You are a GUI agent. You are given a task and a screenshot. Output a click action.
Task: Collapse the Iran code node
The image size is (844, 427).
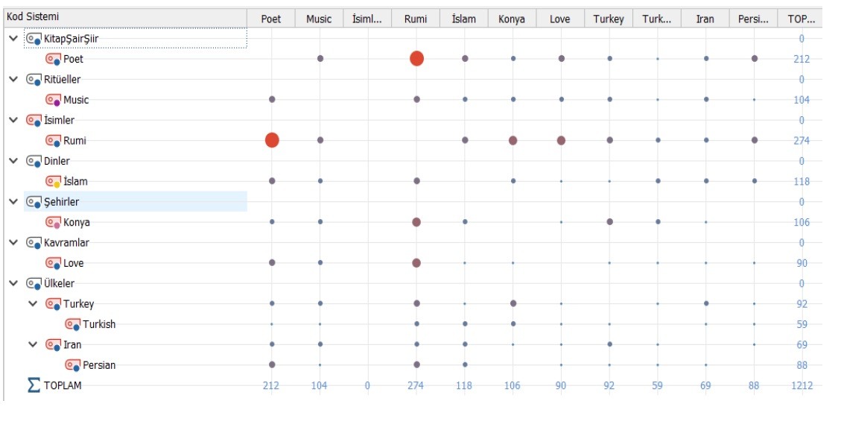33,345
